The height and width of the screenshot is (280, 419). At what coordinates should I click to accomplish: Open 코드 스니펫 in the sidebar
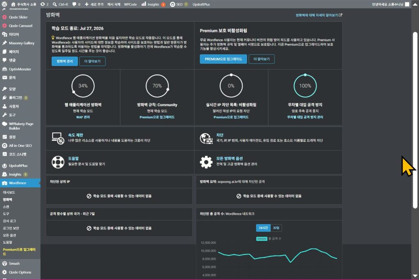pyautogui.click(x=18, y=154)
